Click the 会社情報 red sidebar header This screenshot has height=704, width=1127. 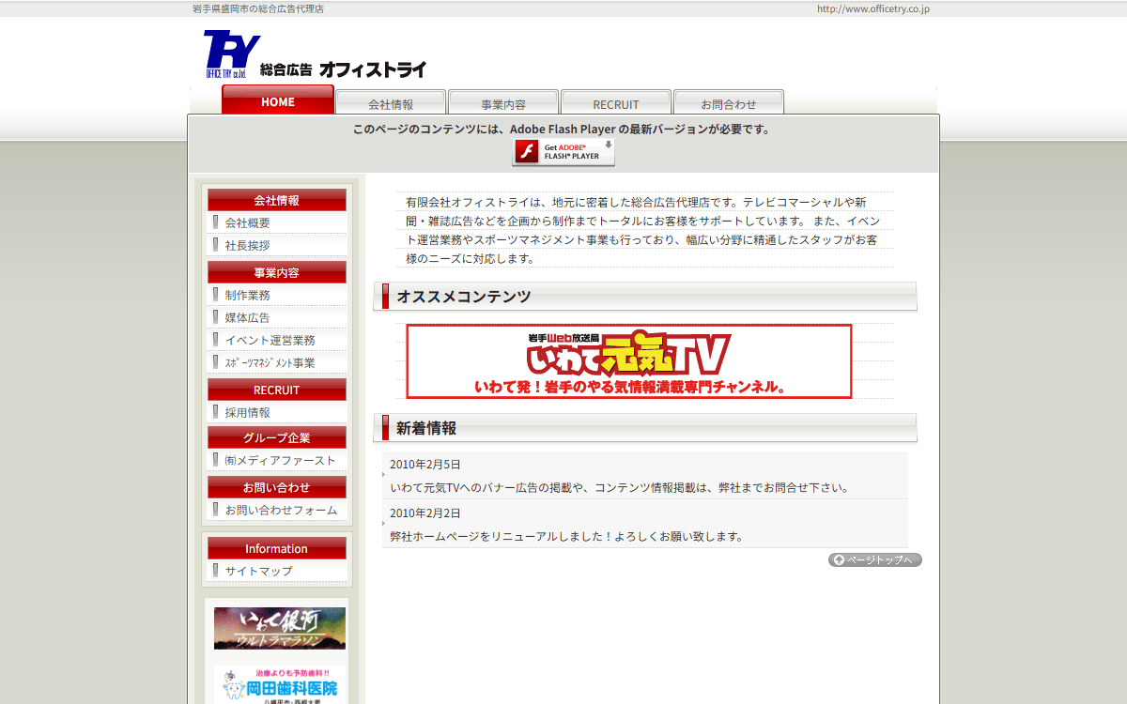(277, 200)
